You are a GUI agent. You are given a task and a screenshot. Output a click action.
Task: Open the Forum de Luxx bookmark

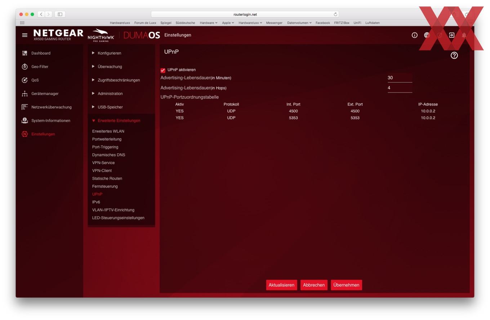pyautogui.click(x=145, y=23)
